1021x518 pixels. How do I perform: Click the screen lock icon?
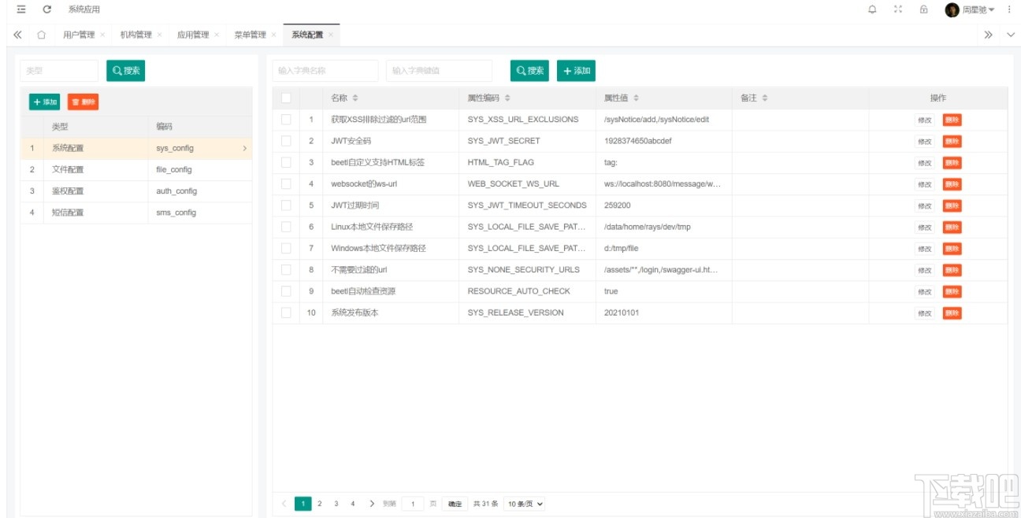(x=923, y=9)
